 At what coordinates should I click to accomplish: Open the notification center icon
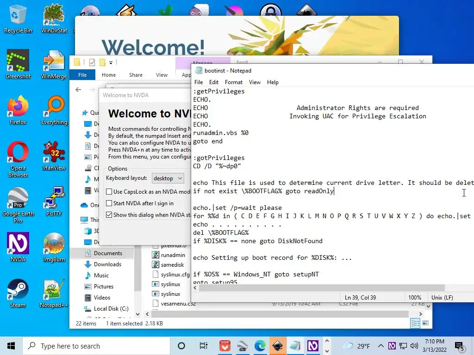point(460,346)
